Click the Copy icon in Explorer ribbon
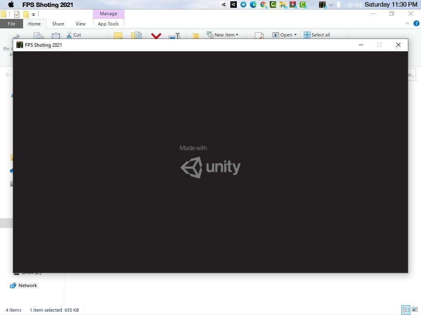Screen dimensions: 421x315 (x=38, y=36)
